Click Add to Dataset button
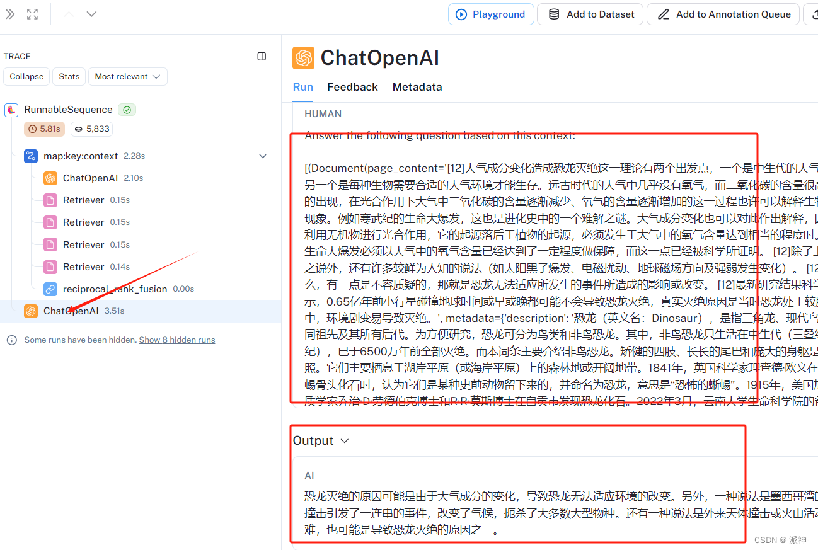 point(590,14)
